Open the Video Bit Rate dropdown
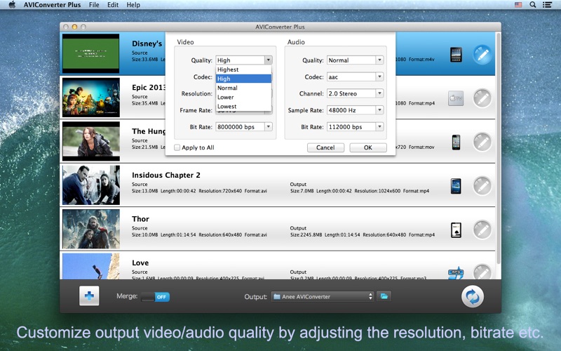The image size is (561, 351). [x=243, y=127]
